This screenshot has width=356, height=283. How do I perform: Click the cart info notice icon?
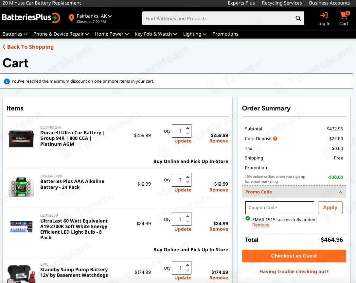click(x=7, y=81)
